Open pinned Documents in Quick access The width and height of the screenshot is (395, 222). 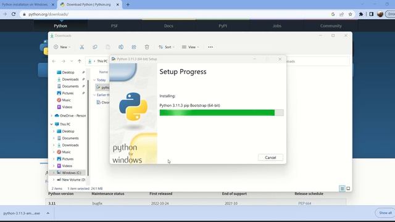(x=70, y=86)
